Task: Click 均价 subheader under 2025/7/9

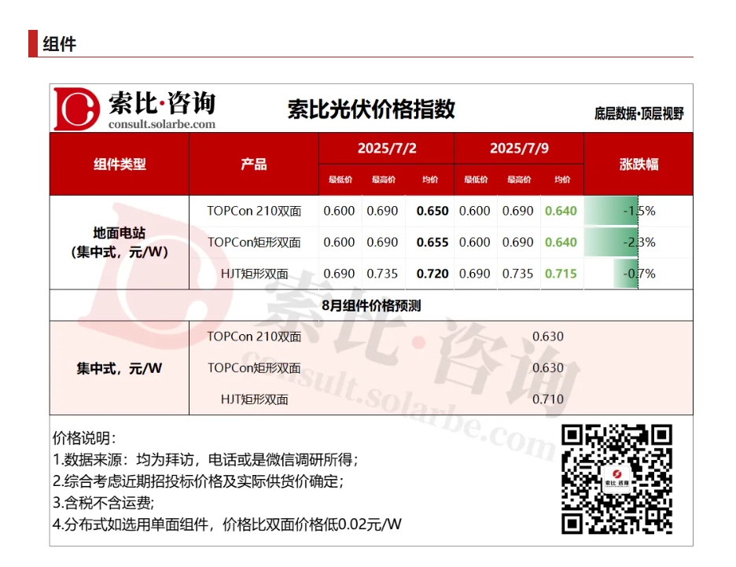Action: point(562,179)
